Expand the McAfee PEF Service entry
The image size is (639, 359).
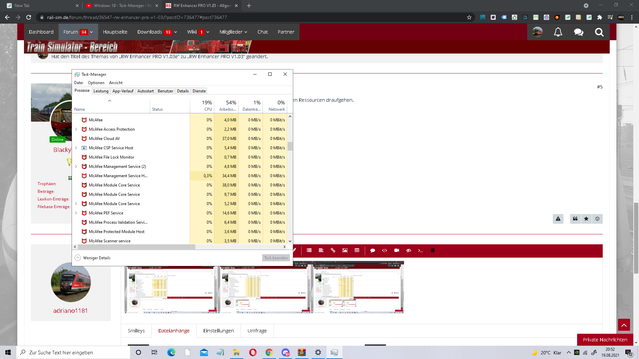(x=76, y=213)
